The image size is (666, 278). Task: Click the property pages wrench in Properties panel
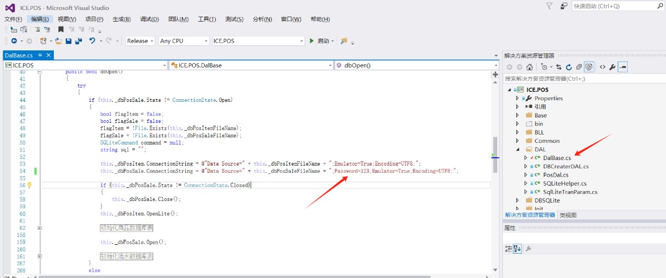coord(528,248)
